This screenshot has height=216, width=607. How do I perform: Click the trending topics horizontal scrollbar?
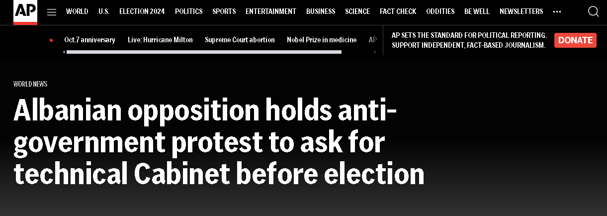(204, 52)
